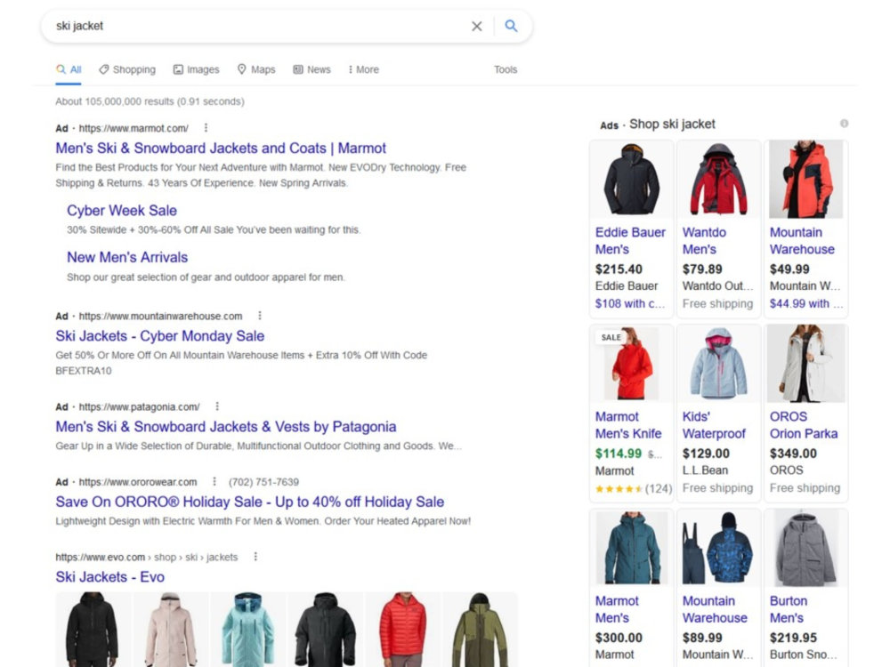The width and height of the screenshot is (890, 667).
Task: Open the New Men's Arrivals sitelink
Action: point(127,258)
